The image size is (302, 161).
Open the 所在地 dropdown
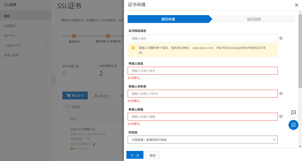click(x=203, y=140)
